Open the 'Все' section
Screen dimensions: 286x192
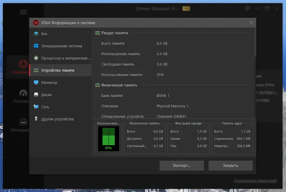click(x=60, y=33)
